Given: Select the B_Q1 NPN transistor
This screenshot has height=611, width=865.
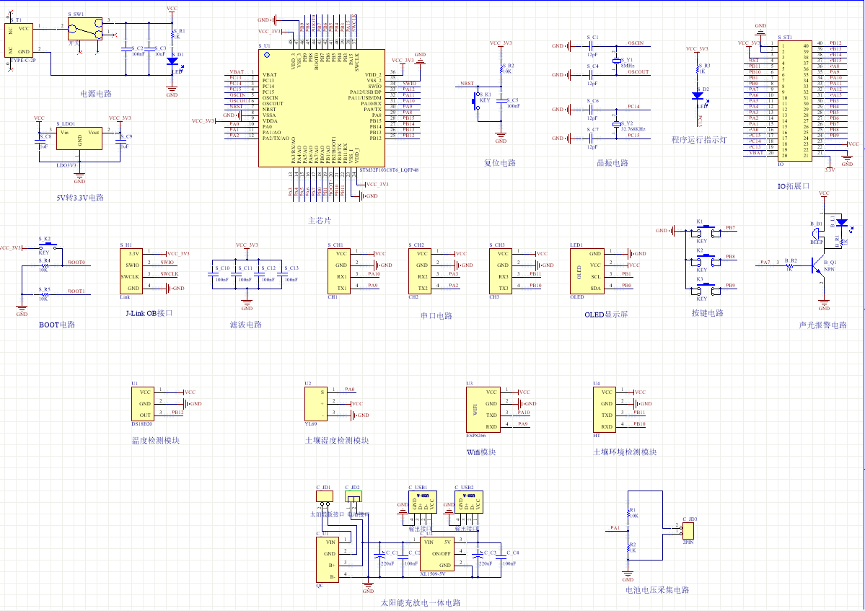Looking at the screenshot, I should [818, 265].
